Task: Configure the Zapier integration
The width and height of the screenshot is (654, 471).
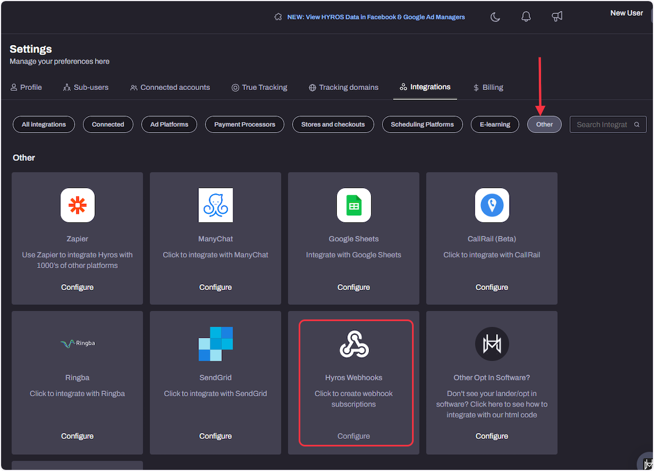Action: coord(77,287)
